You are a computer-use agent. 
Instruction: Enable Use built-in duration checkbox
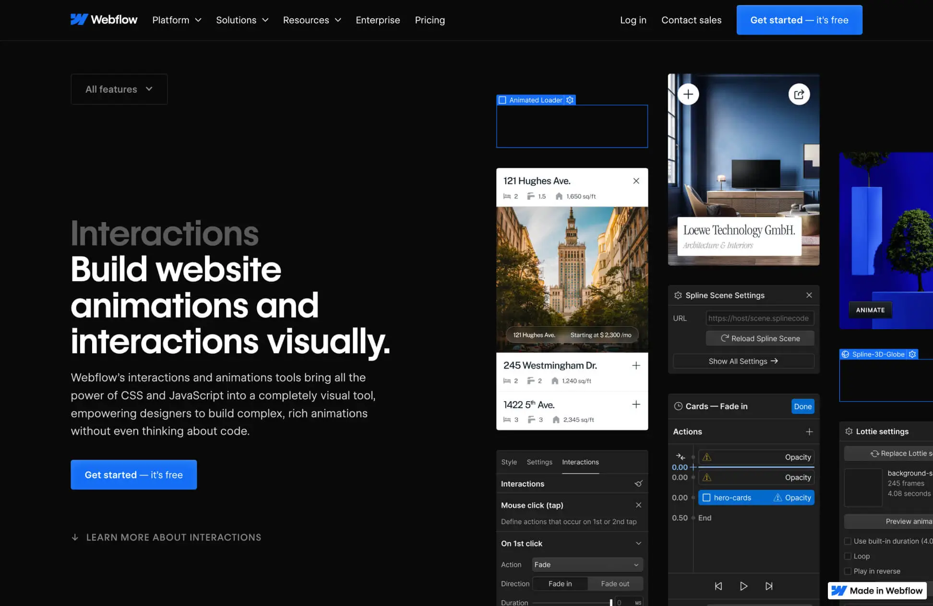848,541
